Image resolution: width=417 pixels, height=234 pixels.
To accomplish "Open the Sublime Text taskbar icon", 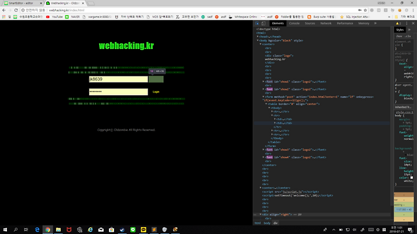I will [154, 229].
